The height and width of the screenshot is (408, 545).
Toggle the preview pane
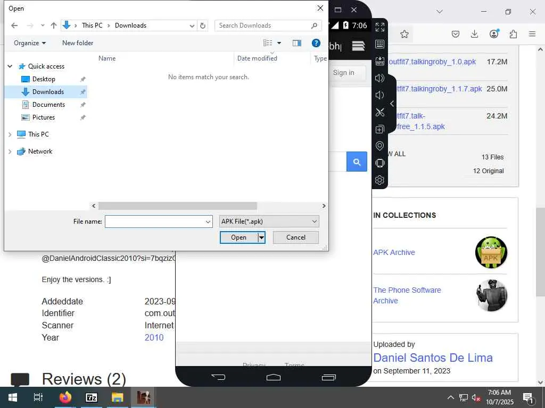(297, 43)
